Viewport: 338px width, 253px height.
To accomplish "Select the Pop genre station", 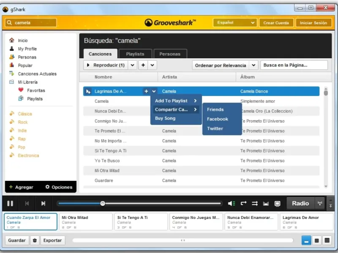I will 22,147.
